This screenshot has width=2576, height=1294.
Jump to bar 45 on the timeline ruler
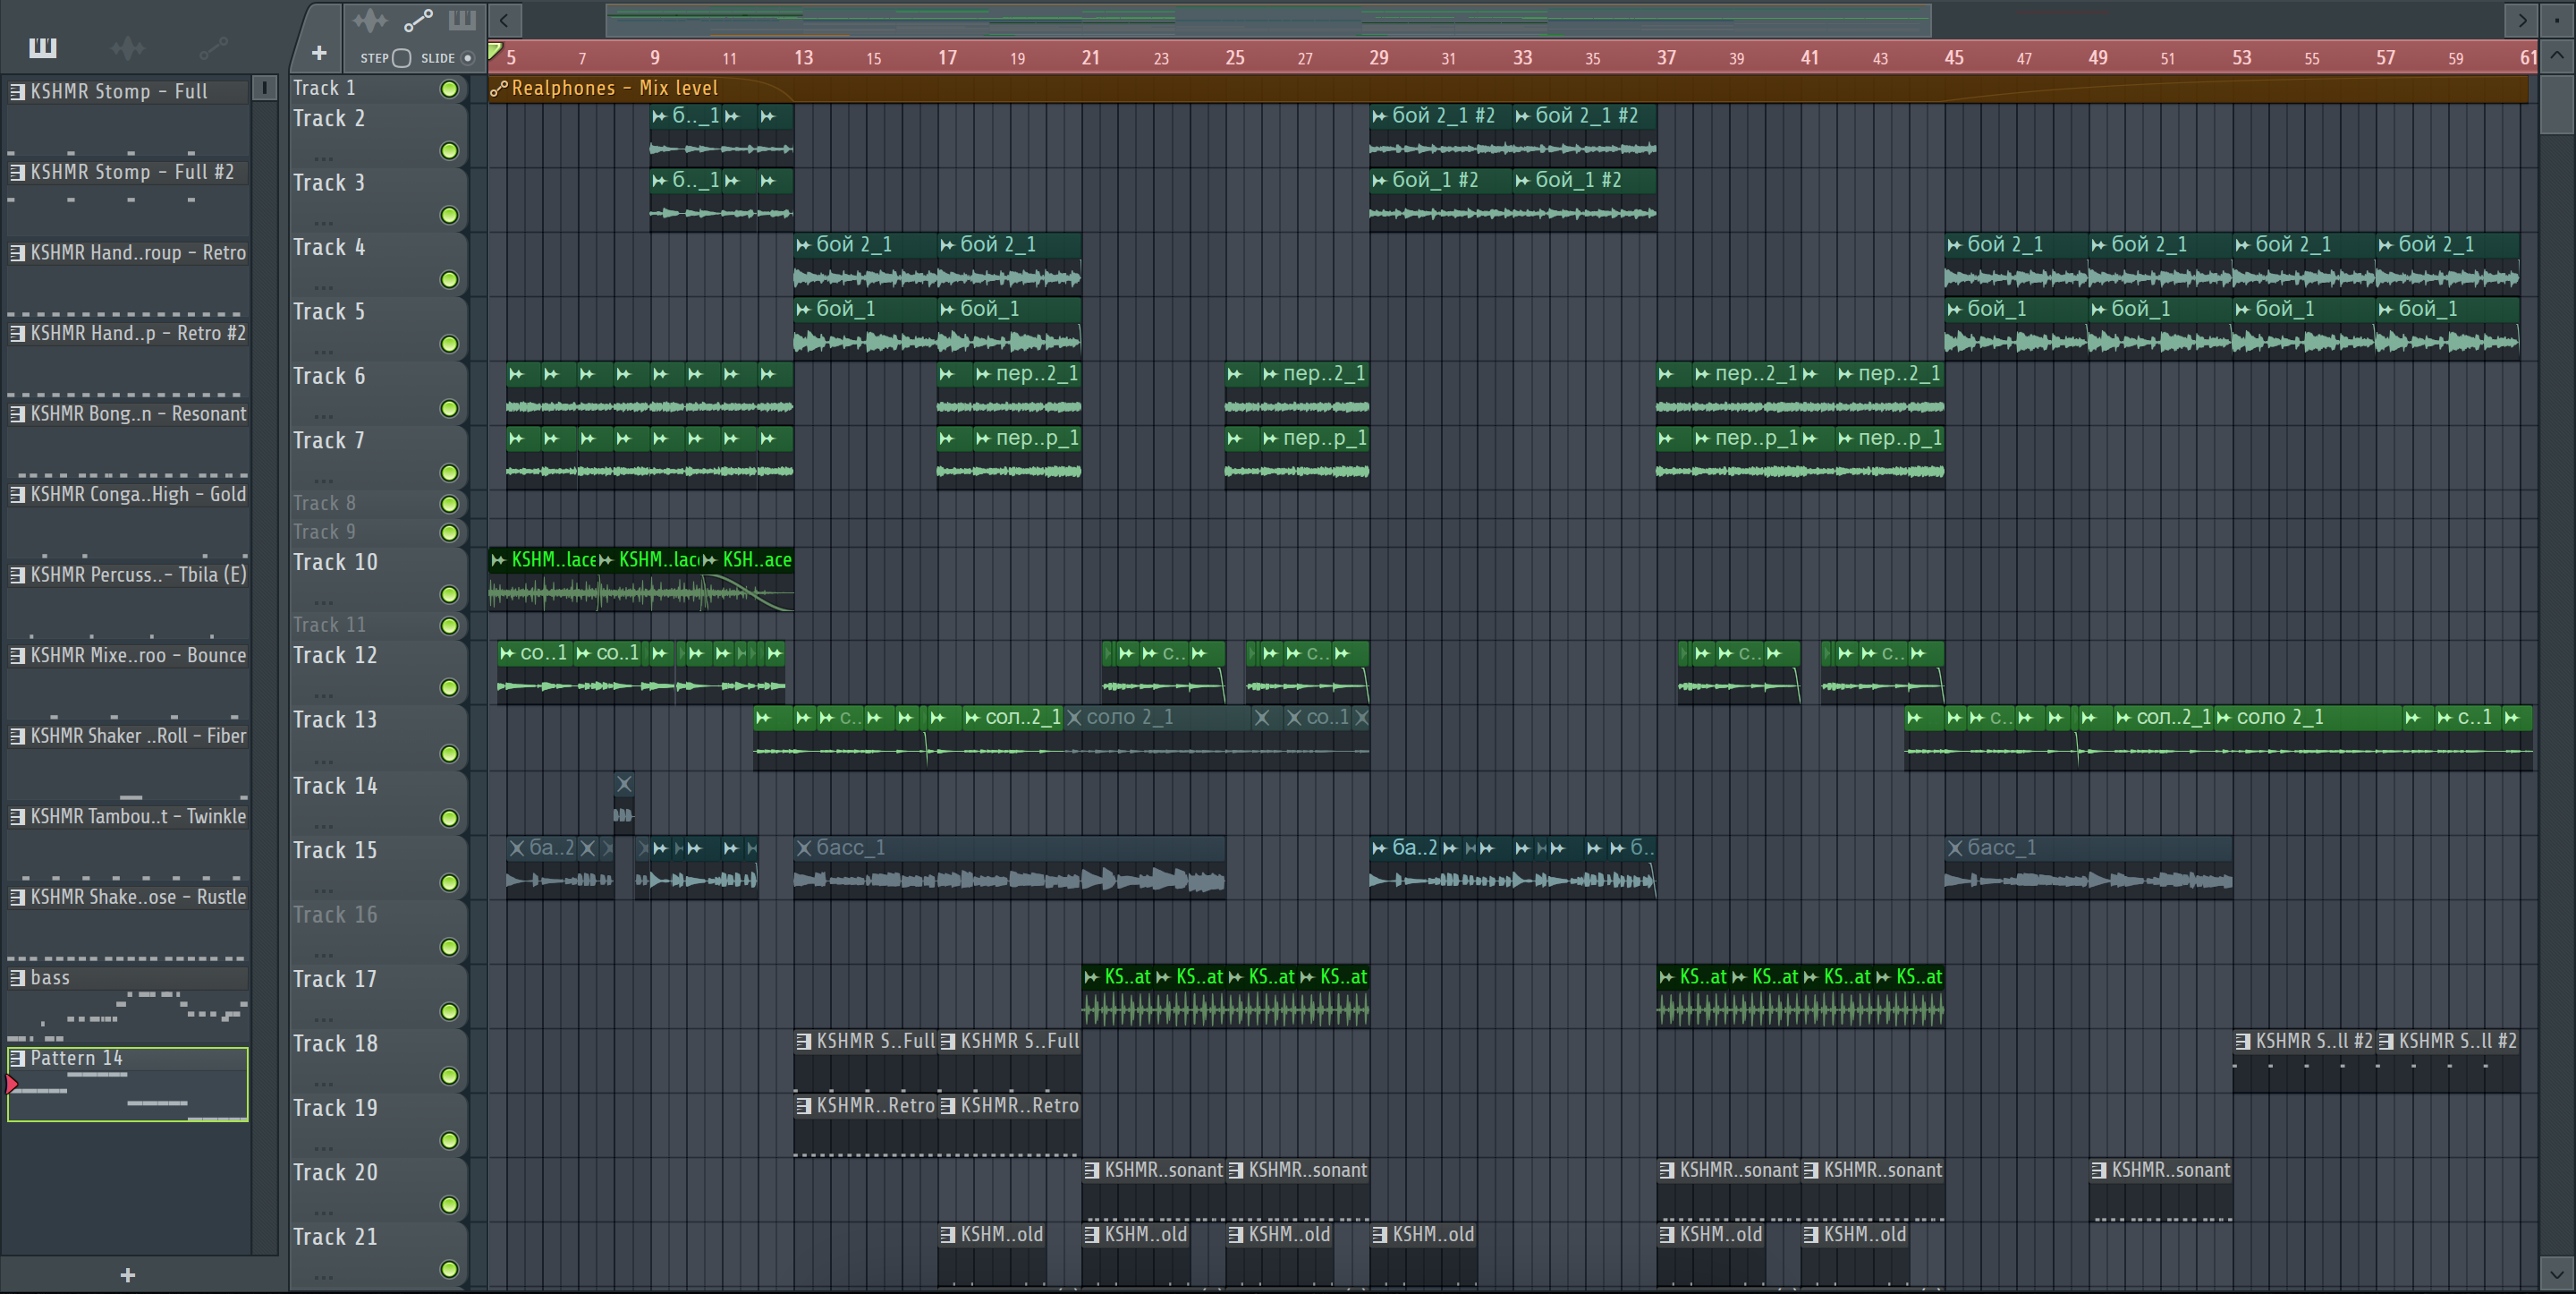[1954, 57]
